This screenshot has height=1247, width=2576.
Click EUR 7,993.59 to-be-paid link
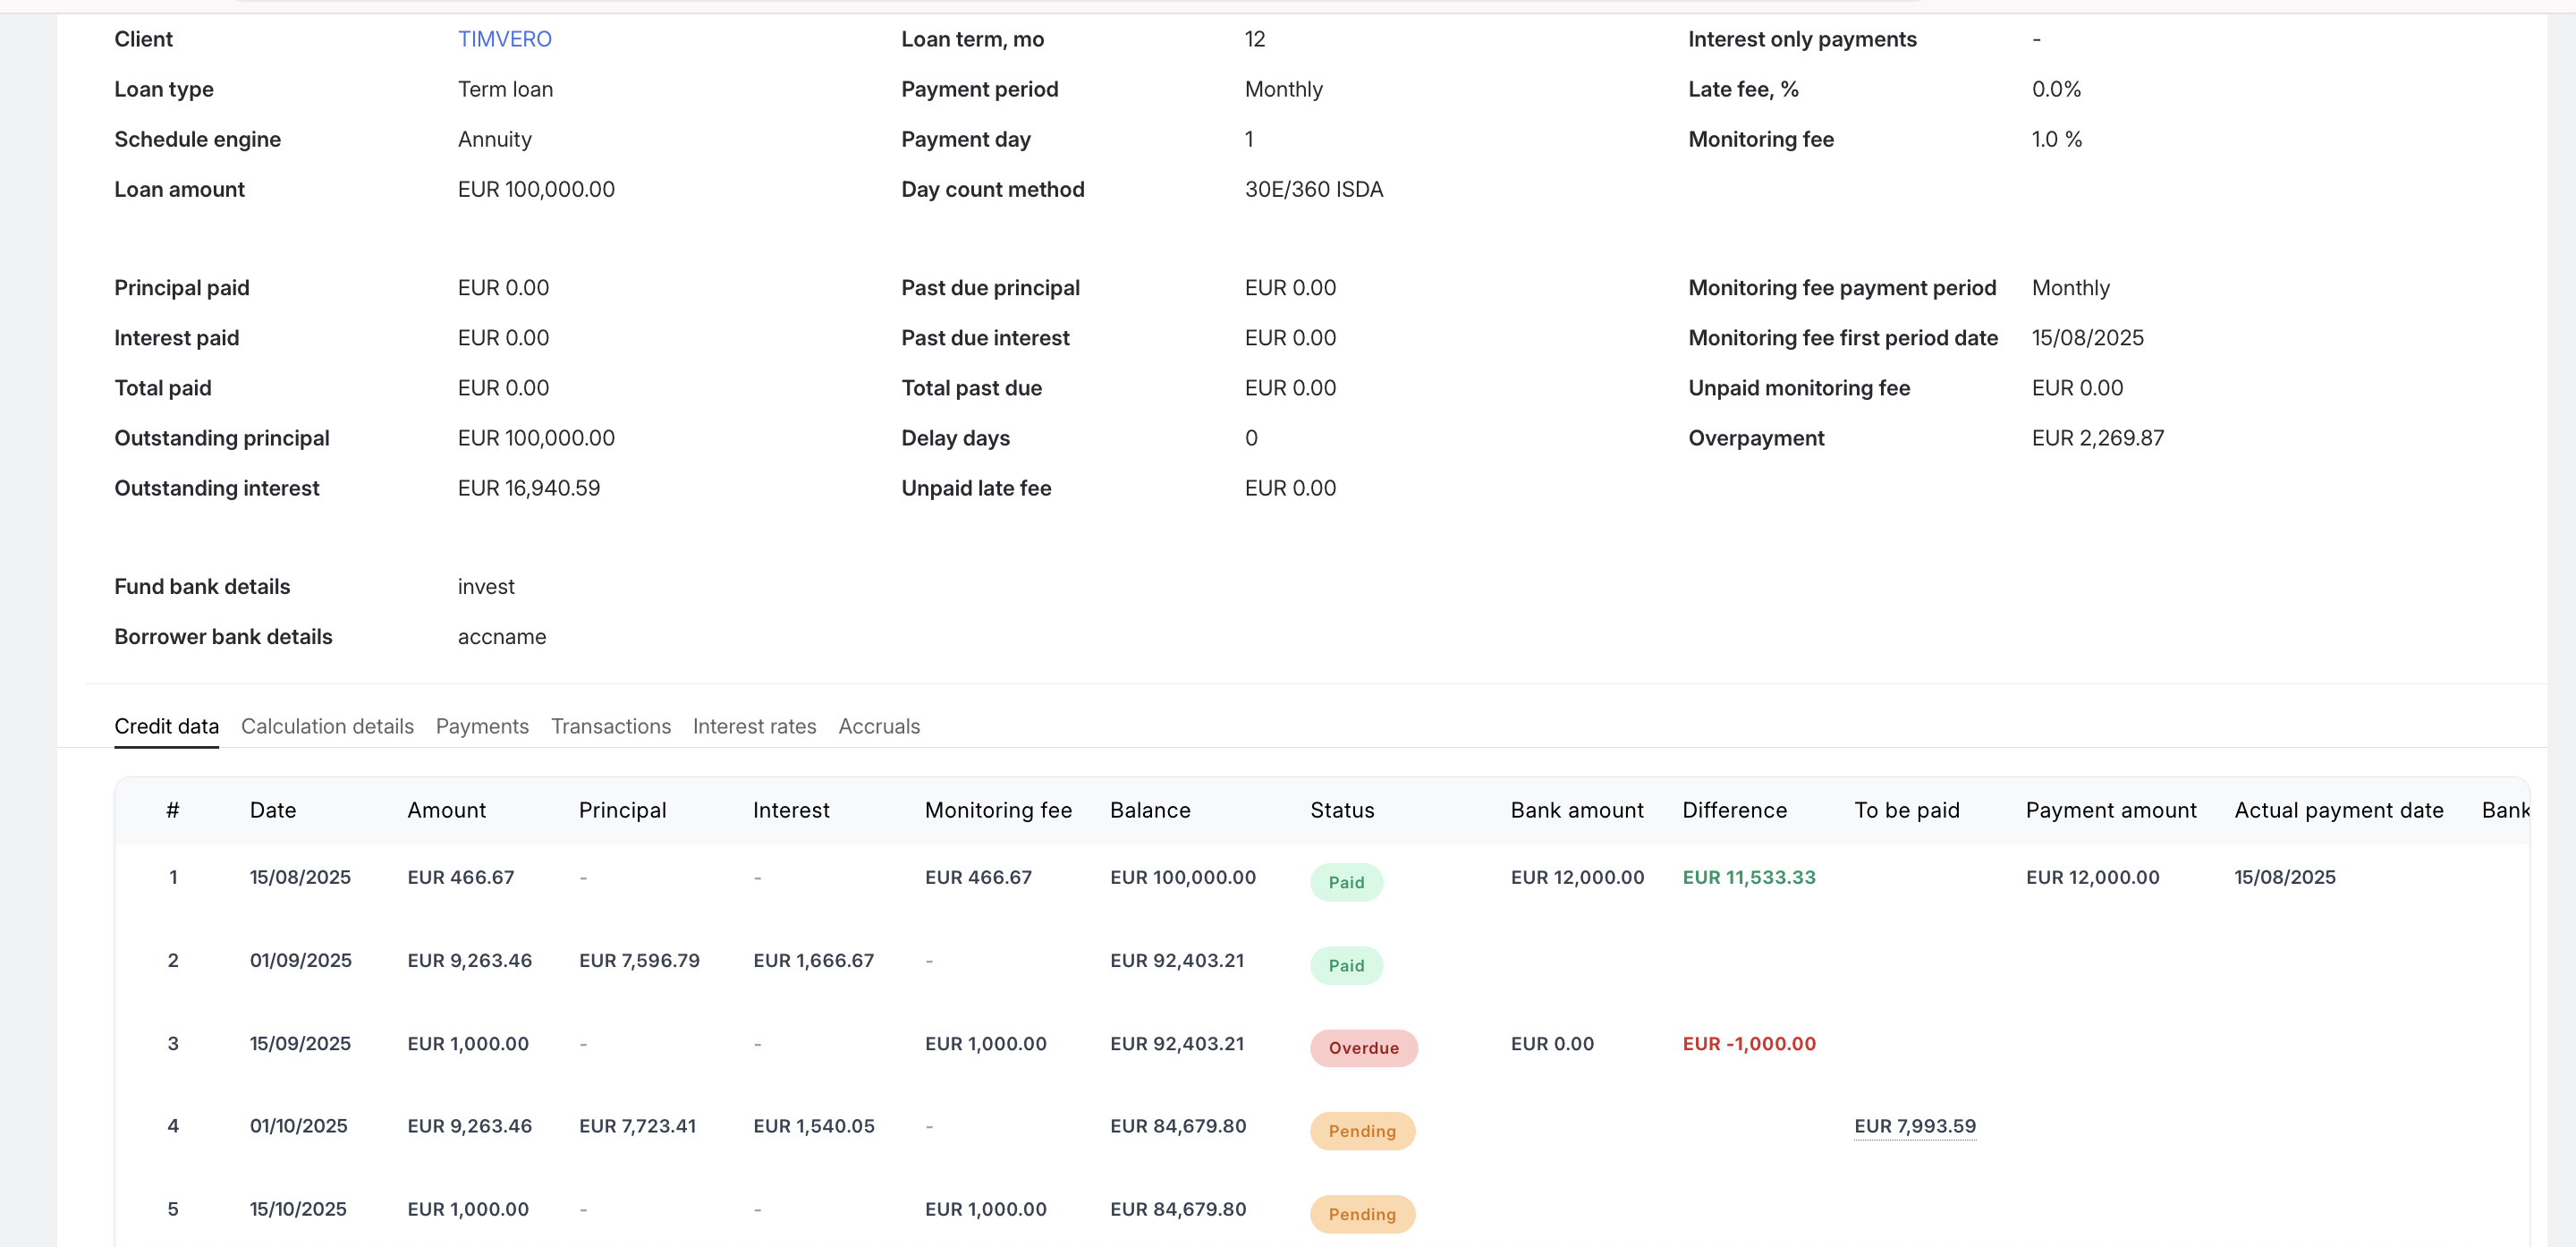[1914, 1126]
